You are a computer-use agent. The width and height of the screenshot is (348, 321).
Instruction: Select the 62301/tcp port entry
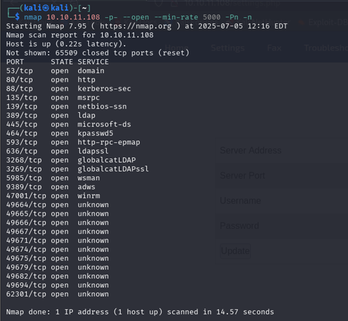(26, 294)
